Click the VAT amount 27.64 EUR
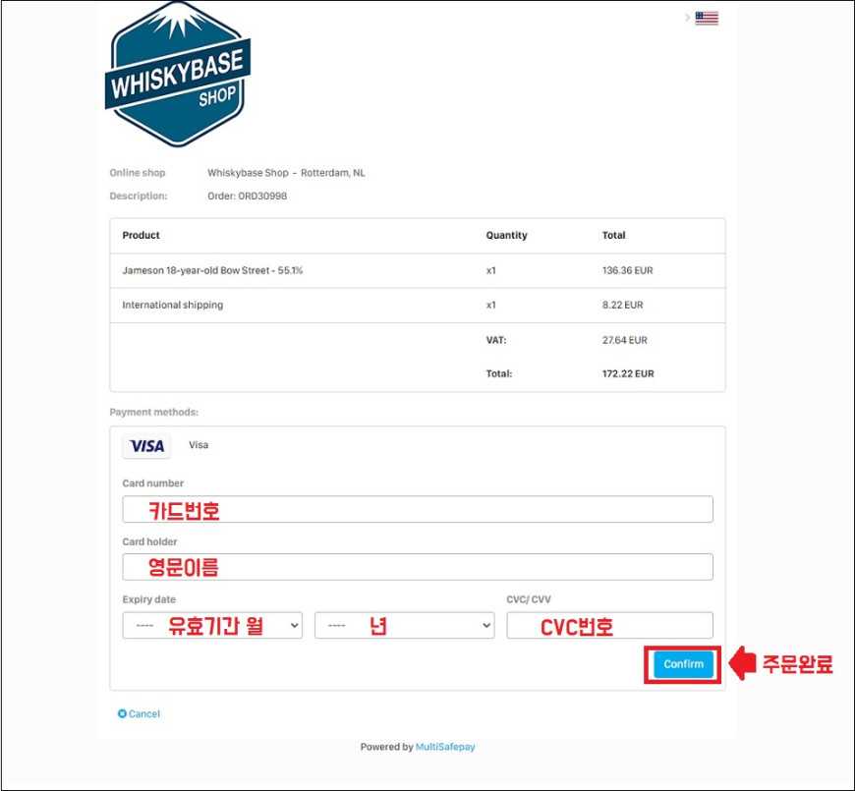Screen dimensions: 855x791 (625, 340)
